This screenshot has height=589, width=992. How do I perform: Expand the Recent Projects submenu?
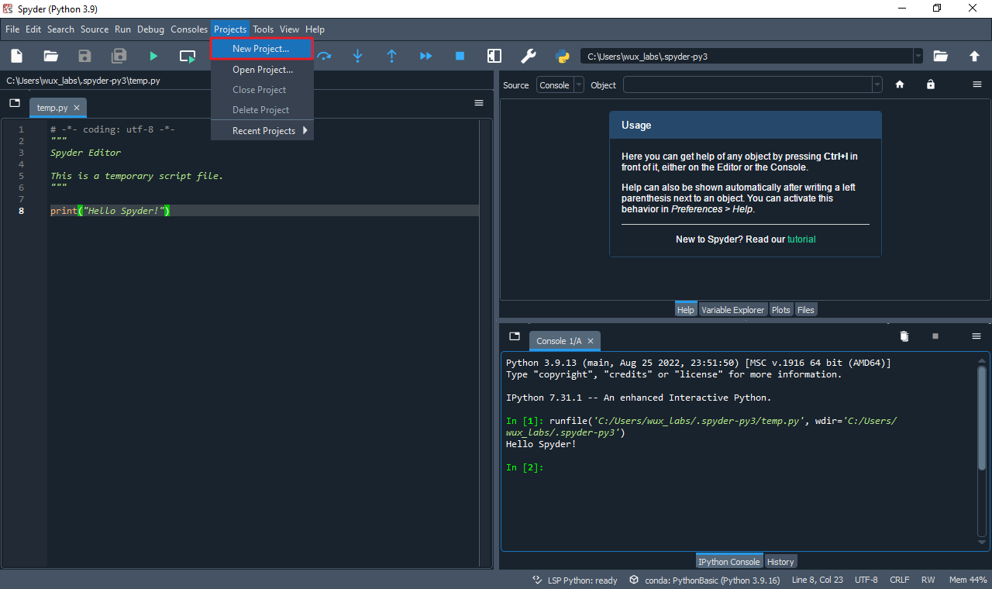262,131
